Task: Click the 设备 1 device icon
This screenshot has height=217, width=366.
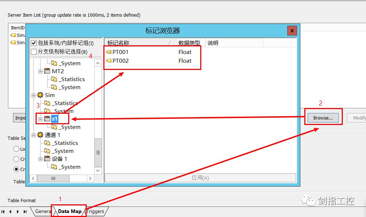Action: pos(47,159)
